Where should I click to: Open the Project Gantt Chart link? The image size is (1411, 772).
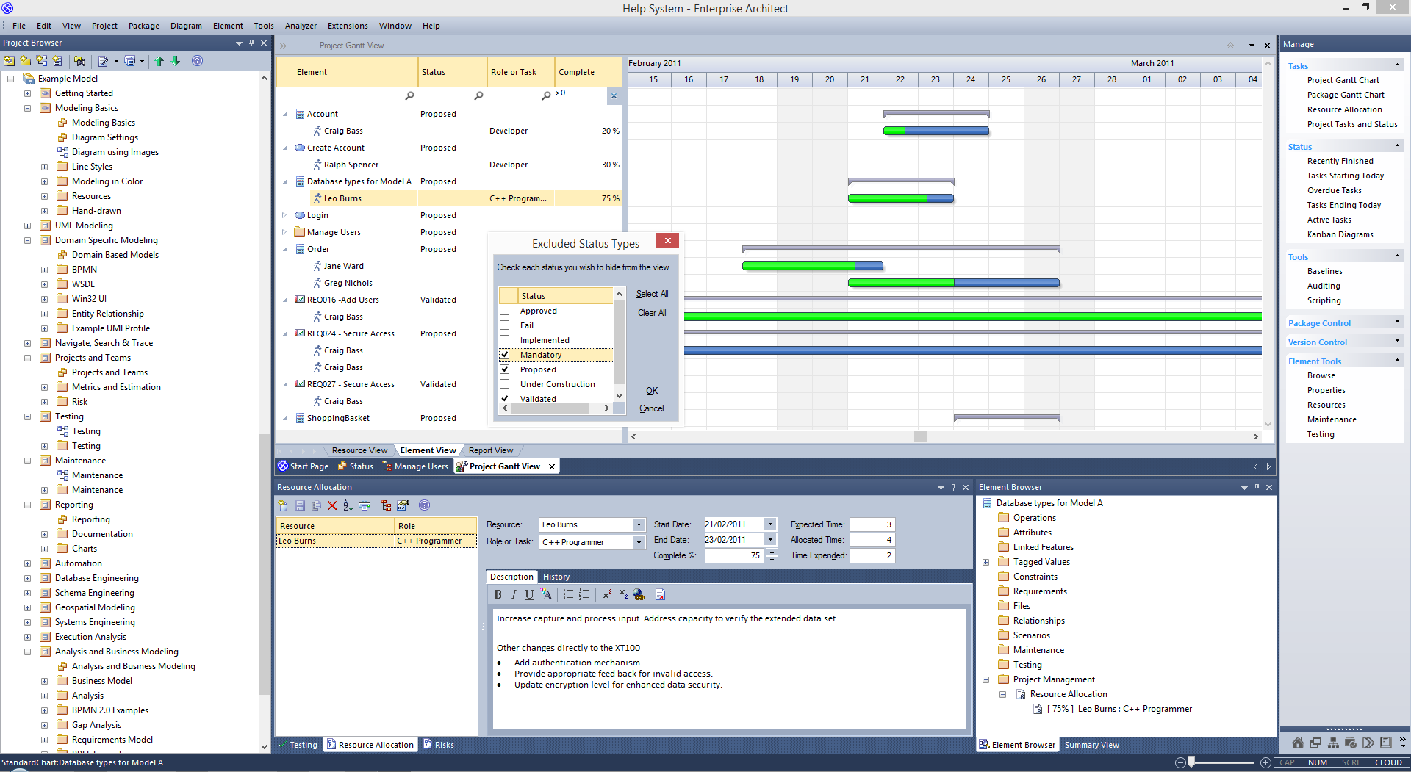[x=1343, y=80]
